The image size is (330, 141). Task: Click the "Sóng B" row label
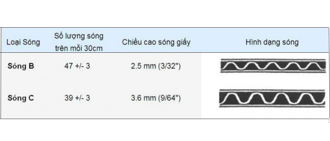point(20,66)
